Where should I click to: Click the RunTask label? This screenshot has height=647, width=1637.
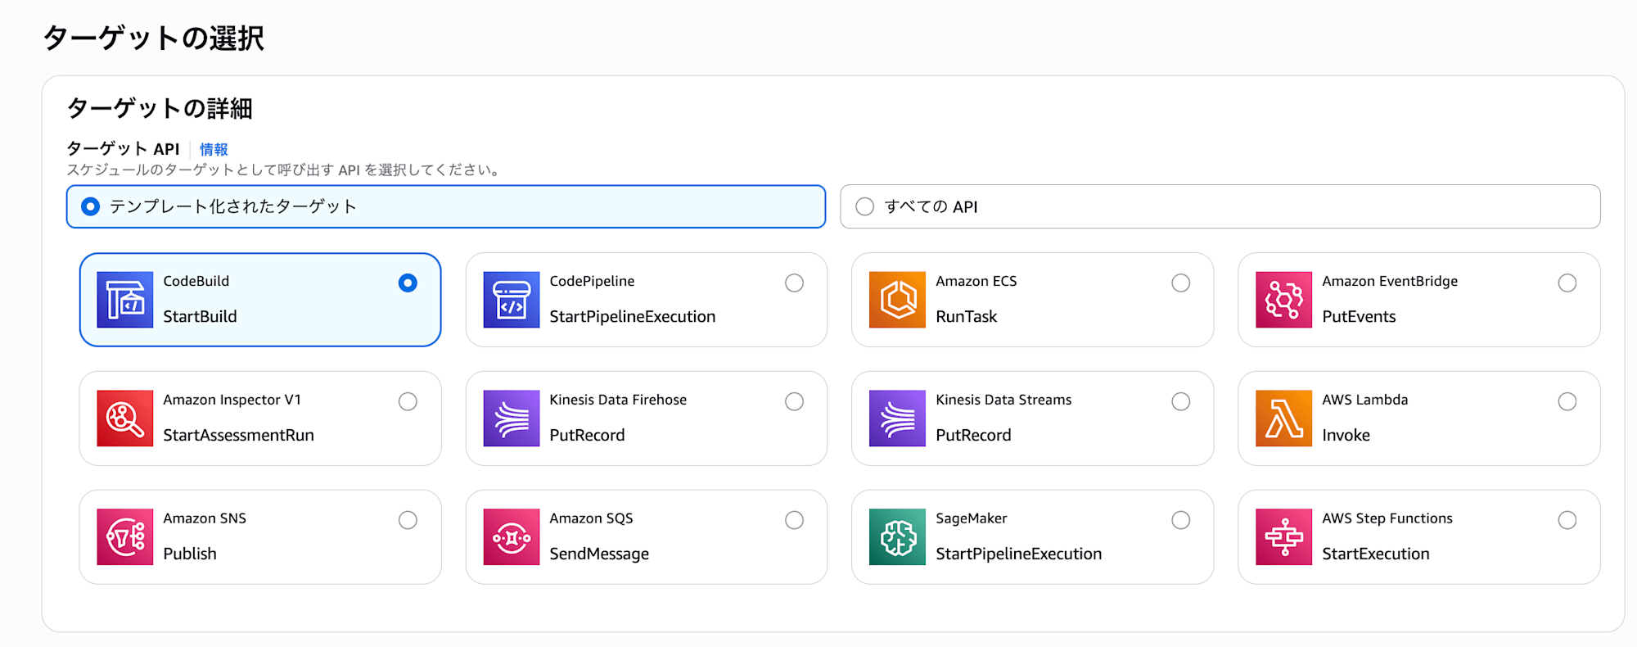coord(967,316)
